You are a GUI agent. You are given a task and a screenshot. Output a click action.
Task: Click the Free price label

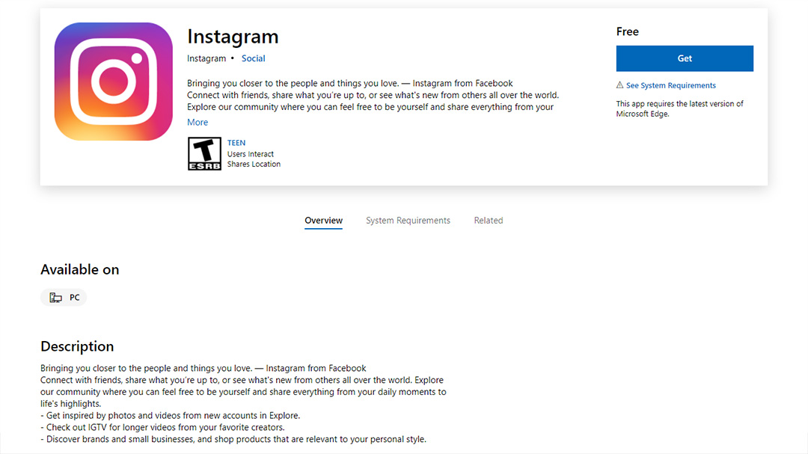[627, 31]
